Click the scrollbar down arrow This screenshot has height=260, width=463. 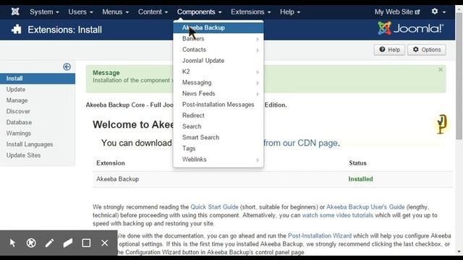point(459,251)
